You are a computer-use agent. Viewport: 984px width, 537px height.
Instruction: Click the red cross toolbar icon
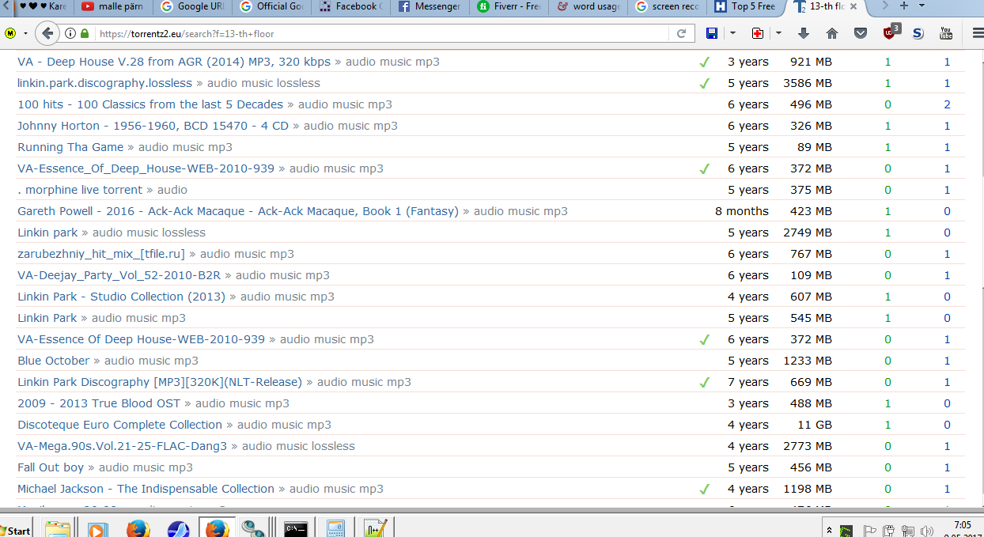758,33
